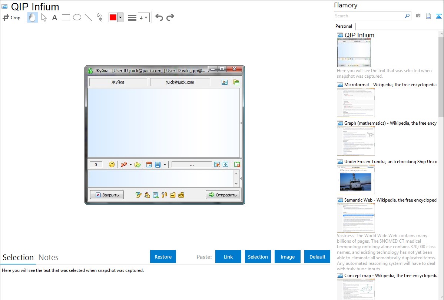Redo the last annotation
The image size is (444, 300).
(x=170, y=17)
